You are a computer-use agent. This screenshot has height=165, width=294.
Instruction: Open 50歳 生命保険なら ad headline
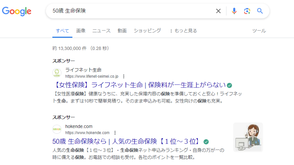(127, 141)
